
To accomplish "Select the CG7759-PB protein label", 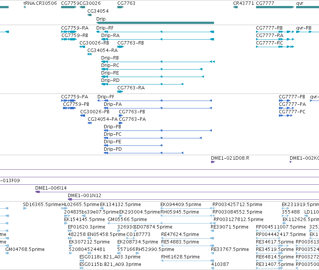I will (x=76, y=104).
